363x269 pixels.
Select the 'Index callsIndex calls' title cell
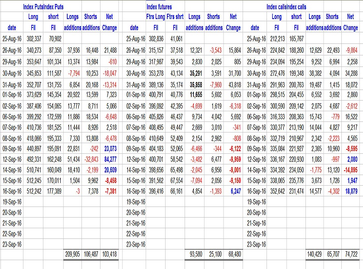click(286, 7)
